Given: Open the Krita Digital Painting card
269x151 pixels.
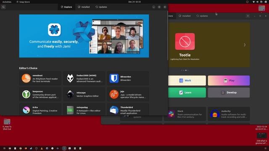Looking at the screenshot, I should coord(40,109).
